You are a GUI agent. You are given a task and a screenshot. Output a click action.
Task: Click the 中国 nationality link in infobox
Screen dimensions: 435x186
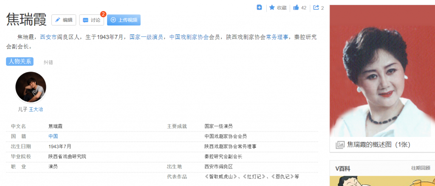click(x=53, y=136)
